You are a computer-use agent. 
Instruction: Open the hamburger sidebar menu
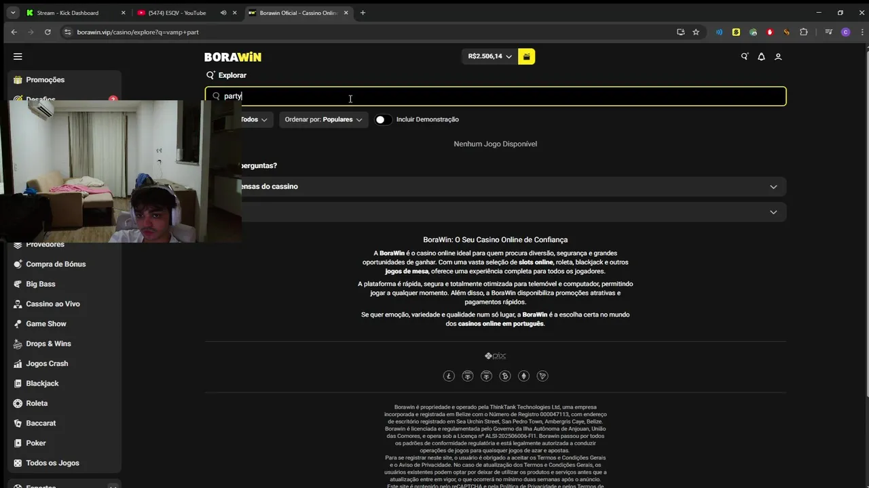coord(18,57)
